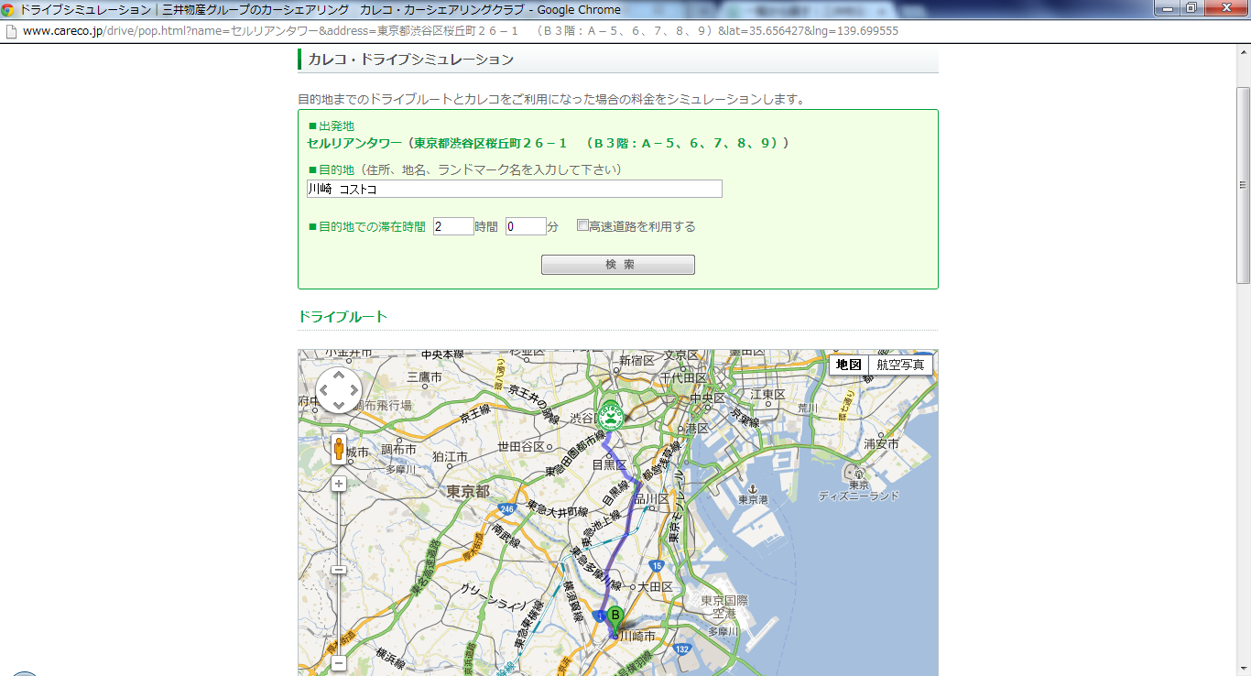Click the zoom slider handle on map
Viewport: 1251px width, 676px height.
(x=339, y=570)
